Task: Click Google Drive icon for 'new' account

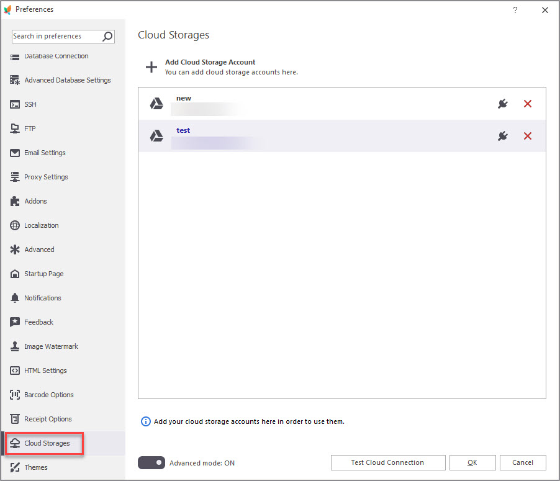Action: pos(156,104)
